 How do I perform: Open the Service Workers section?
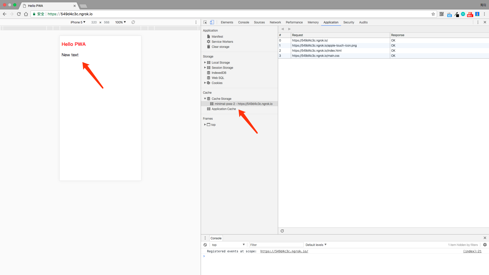pyautogui.click(x=222, y=42)
